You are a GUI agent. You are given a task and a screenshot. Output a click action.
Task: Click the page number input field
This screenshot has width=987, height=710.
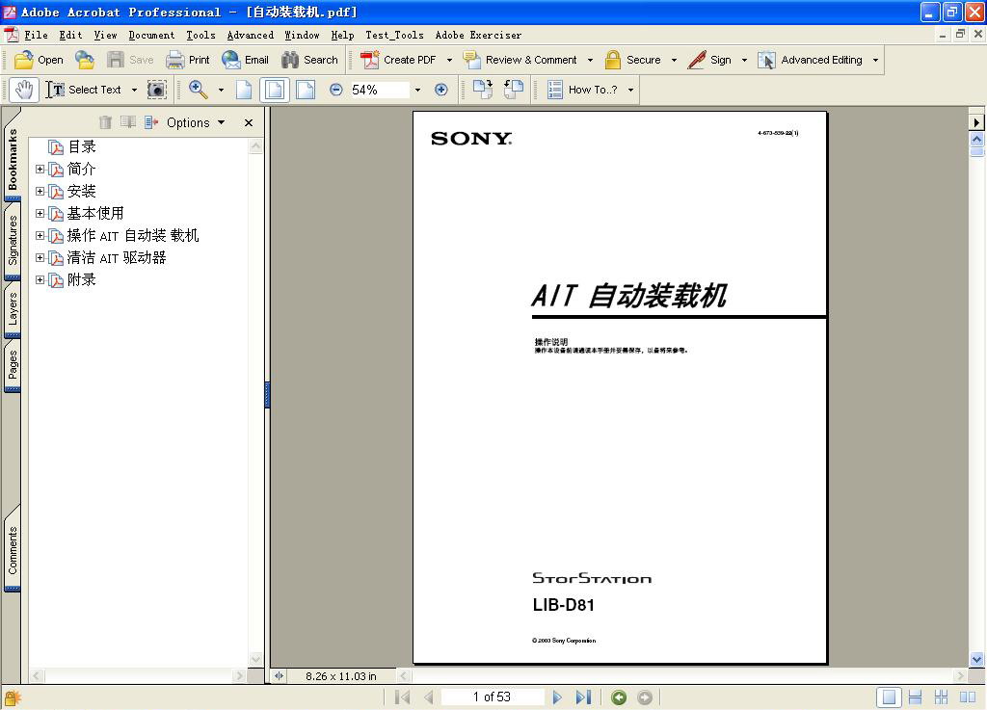493,697
